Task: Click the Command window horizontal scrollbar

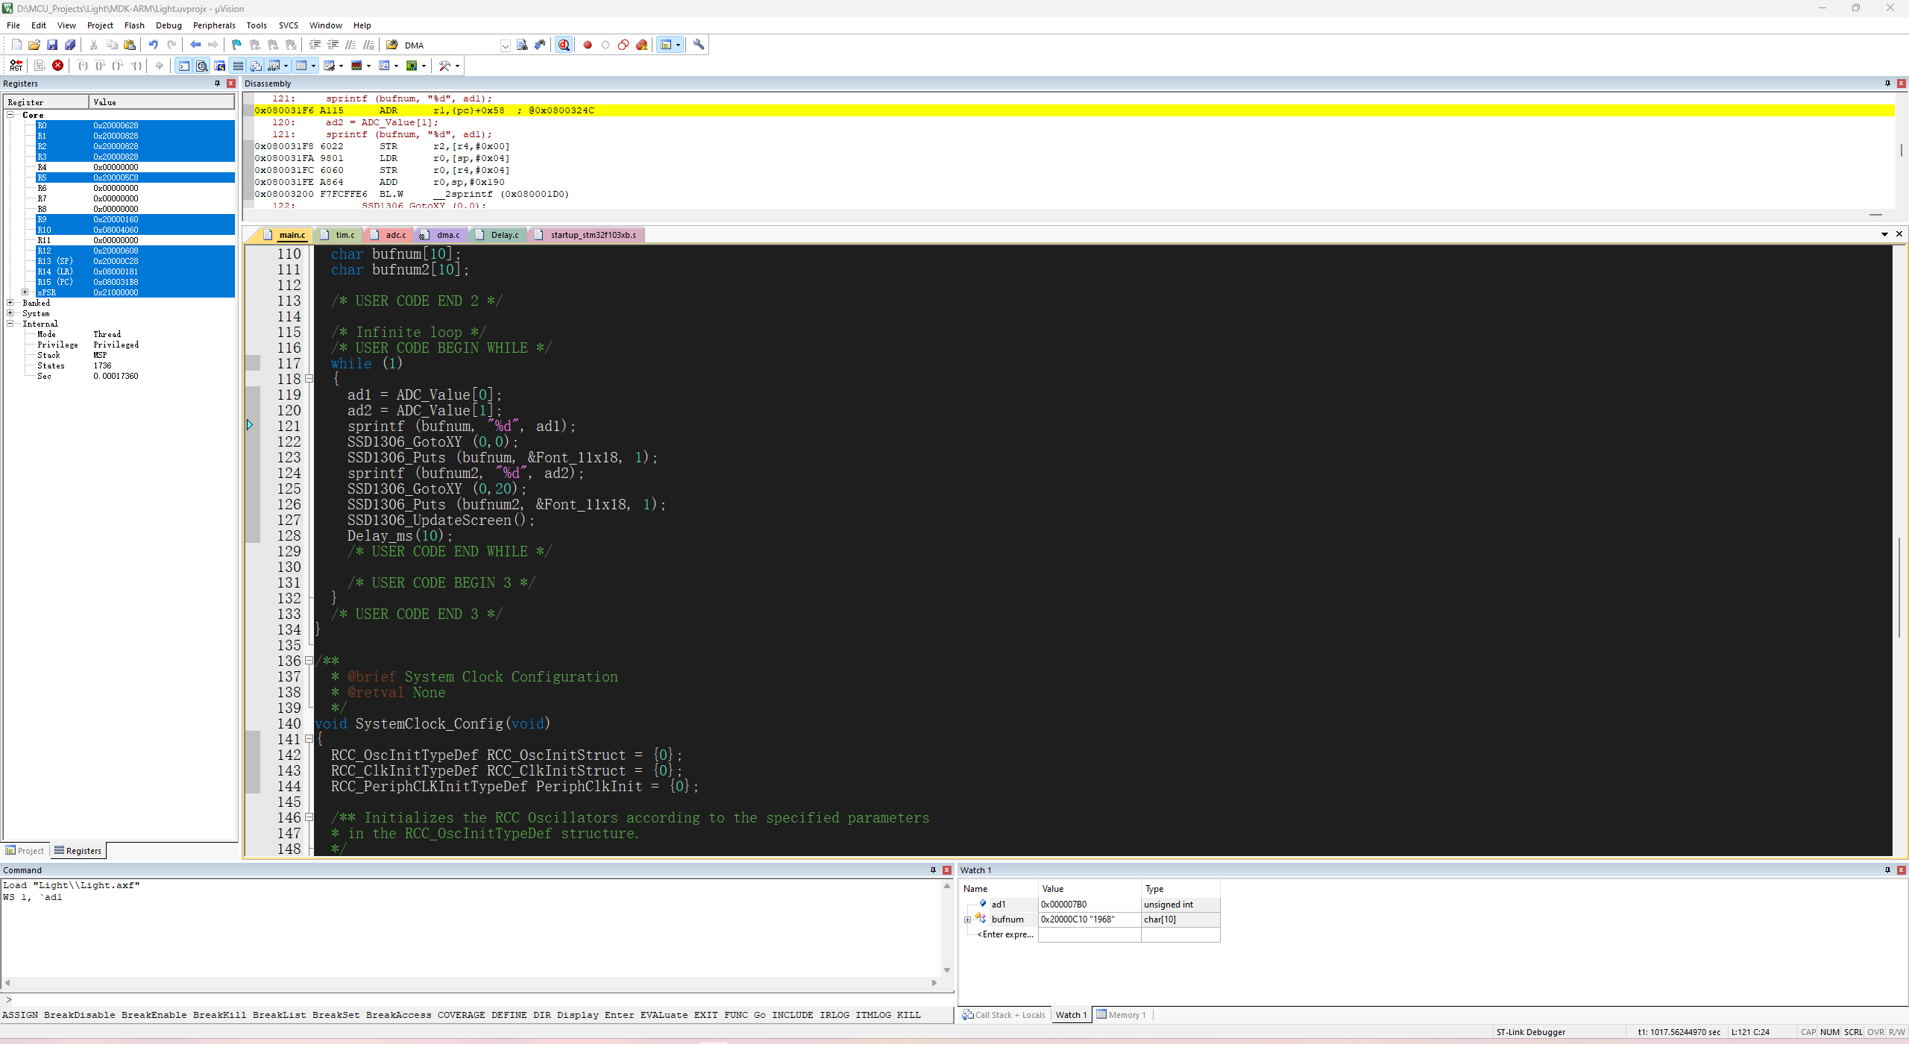Action: pyautogui.click(x=470, y=983)
